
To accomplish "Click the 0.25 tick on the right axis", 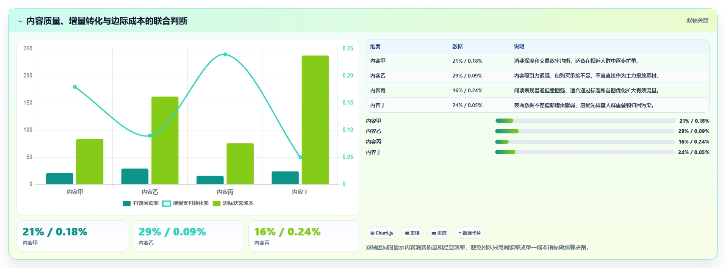I will click(x=348, y=49).
